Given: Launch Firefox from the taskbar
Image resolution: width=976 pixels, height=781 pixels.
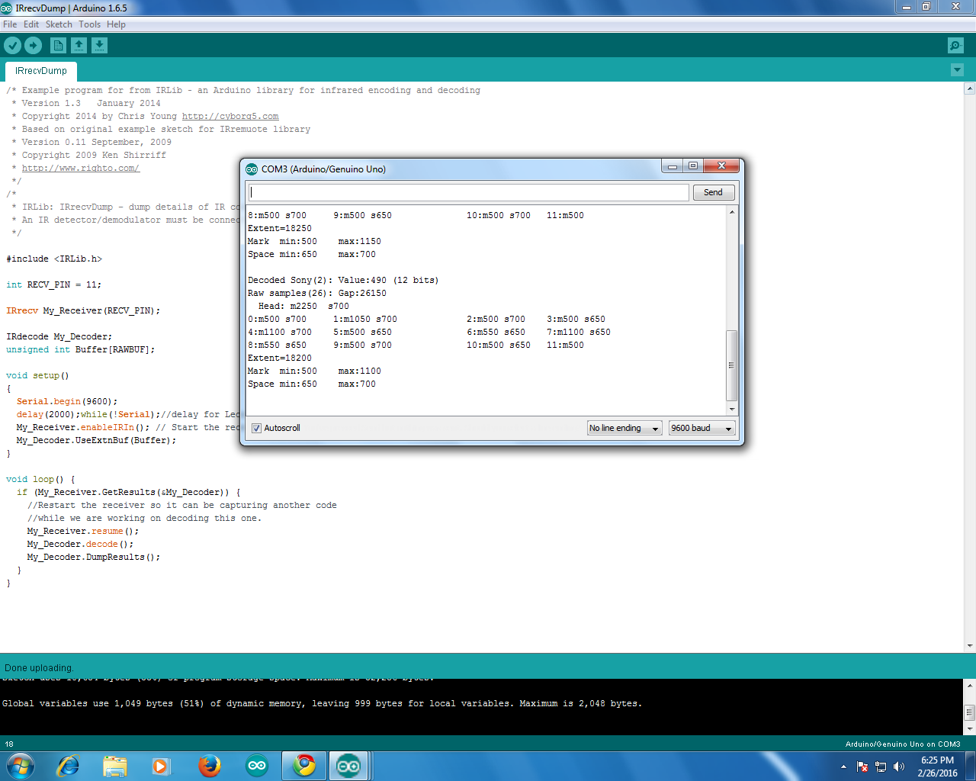Looking at the screenshot, I should pyautogui.click(x=209, y=766).
